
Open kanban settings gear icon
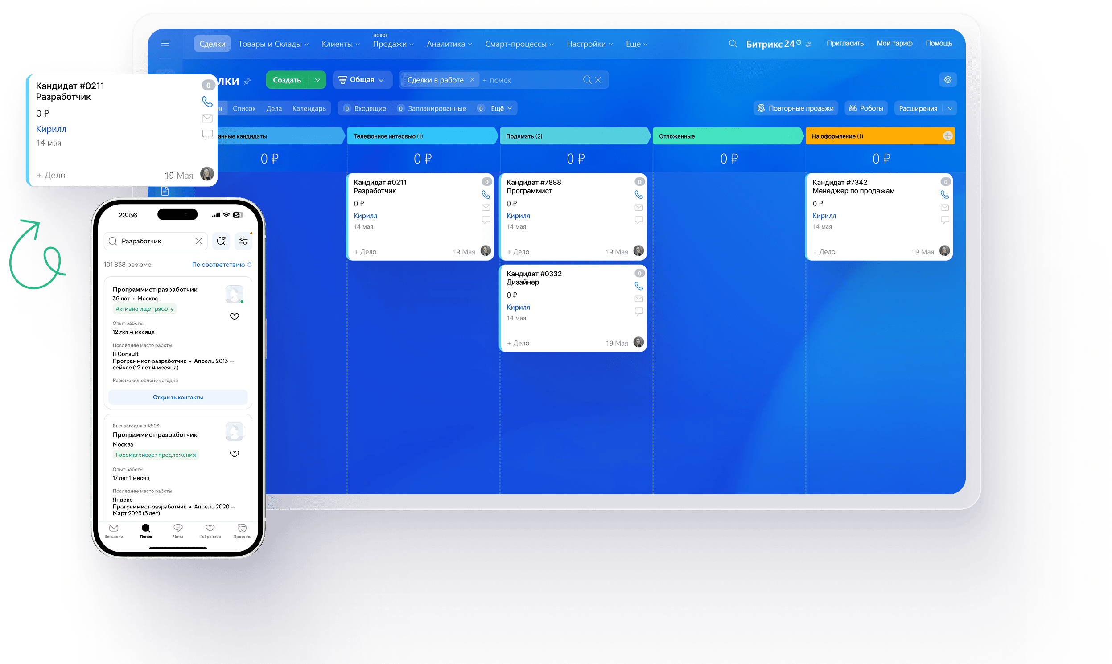(948, 80)
